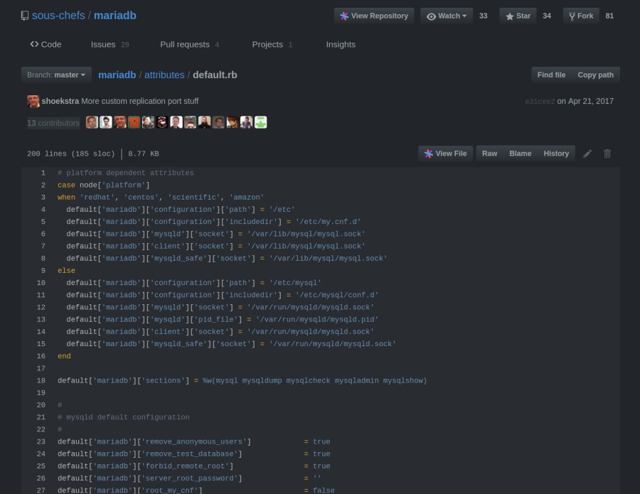Viewport: 640px width, 494px height.
Task: Click the Copy path button
Action: 595,75
